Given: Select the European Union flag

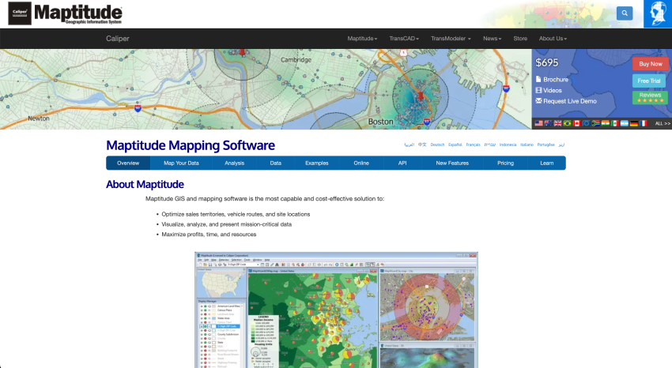Looking at the screenshot, I should point(587,123).
